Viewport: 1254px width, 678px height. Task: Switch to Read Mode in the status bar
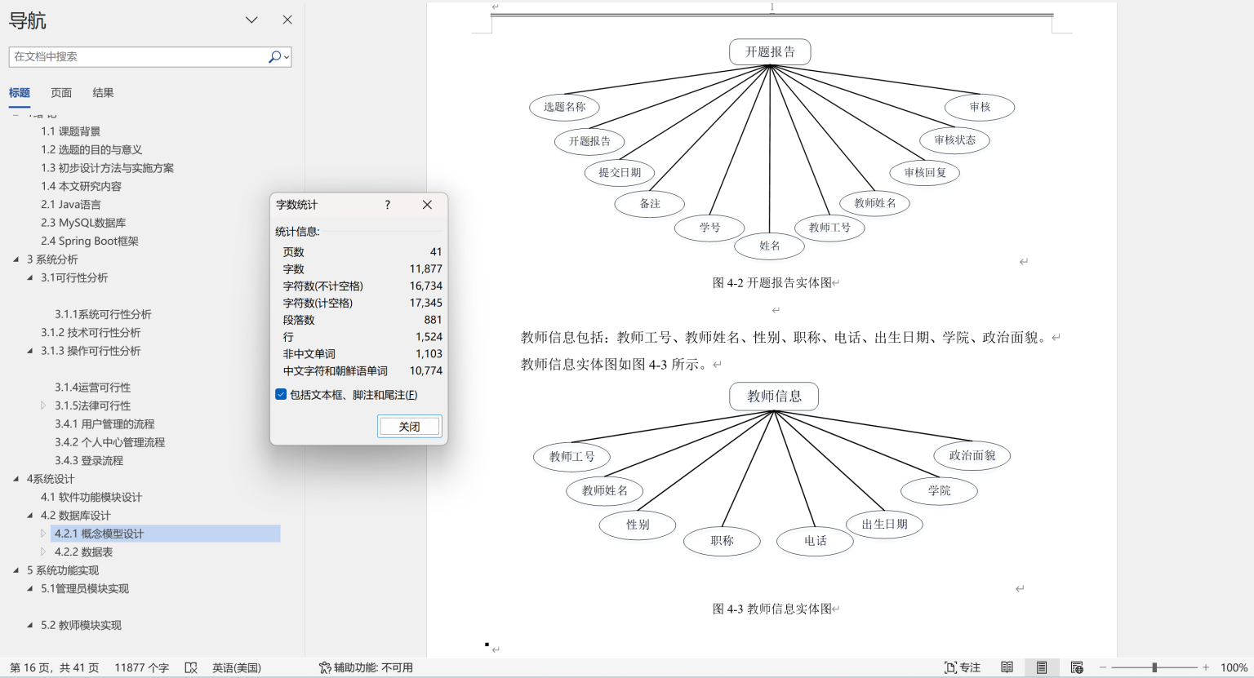click(x=1007, y=667)
